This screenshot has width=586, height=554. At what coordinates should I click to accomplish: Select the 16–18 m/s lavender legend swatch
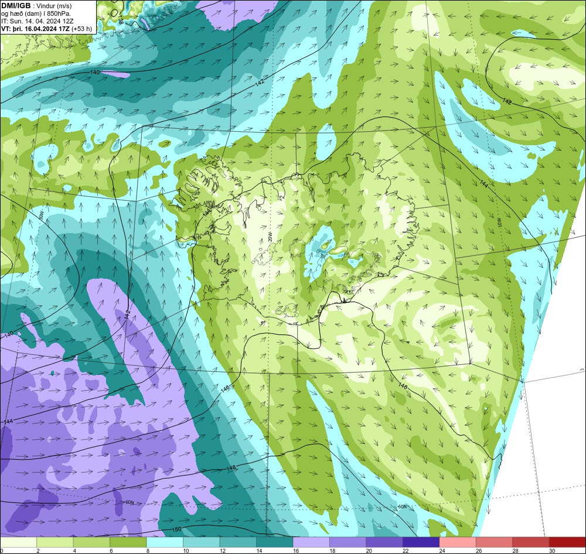[x=311, y=542]
